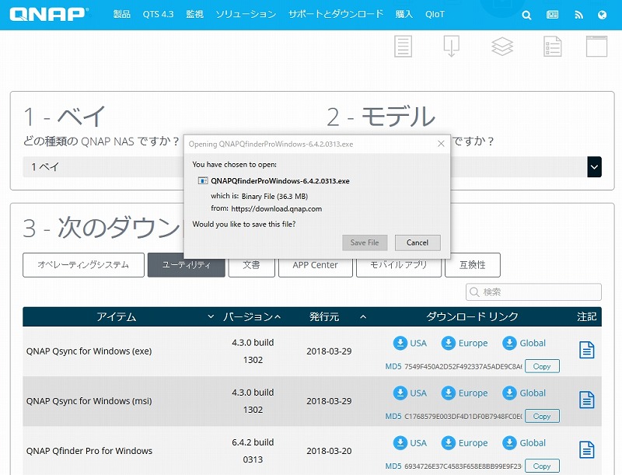Cancel the file download dialog

(x=418, y=243)
